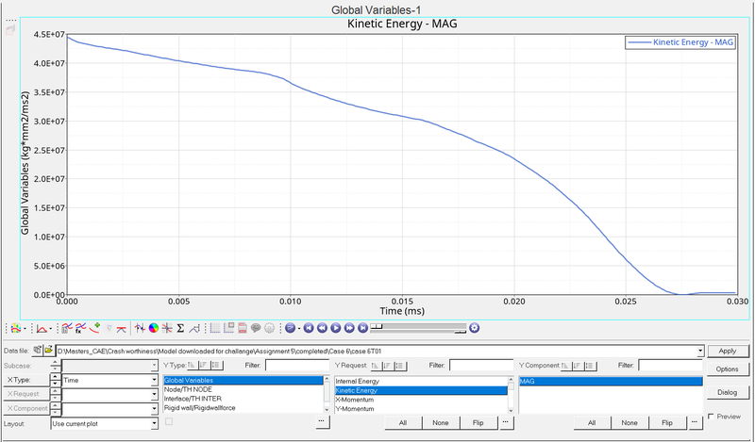Screen dimensions: 755x442
Task: Open the color wheel curve attributes icon
Action: pyautogui.click(x=153, y=328)
